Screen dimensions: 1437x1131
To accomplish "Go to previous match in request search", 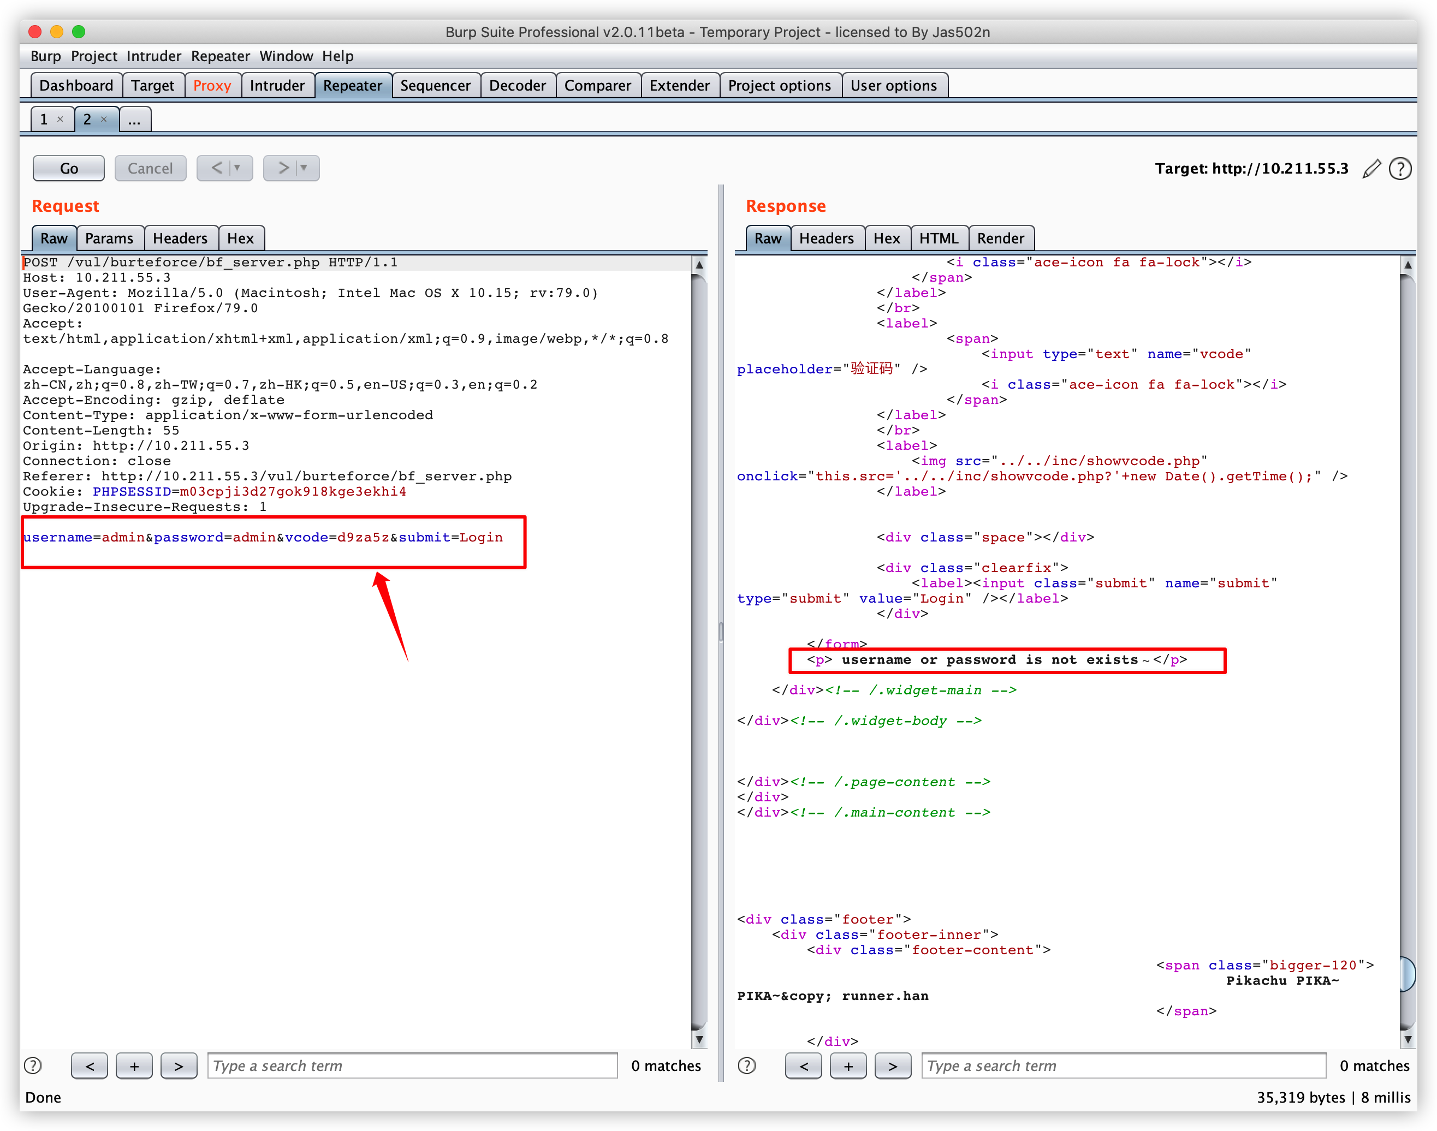I will [90, 1065].
